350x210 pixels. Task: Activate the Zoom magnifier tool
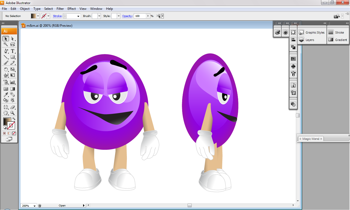click(13, 113)
